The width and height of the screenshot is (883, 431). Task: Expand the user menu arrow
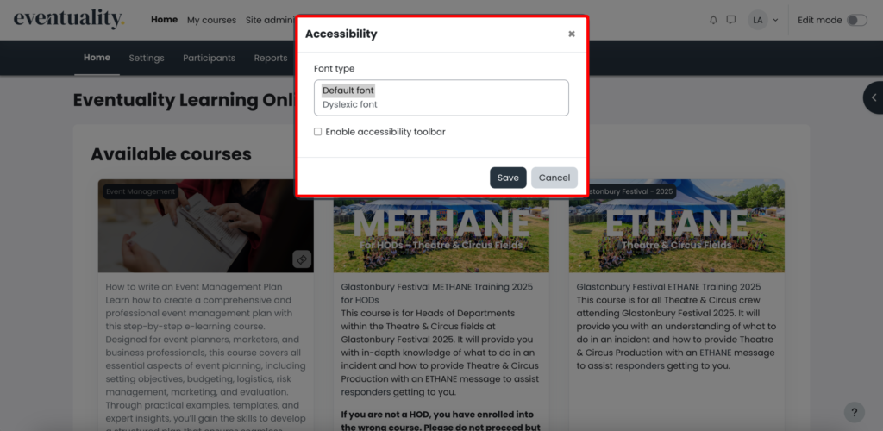[x=775, y=20]
